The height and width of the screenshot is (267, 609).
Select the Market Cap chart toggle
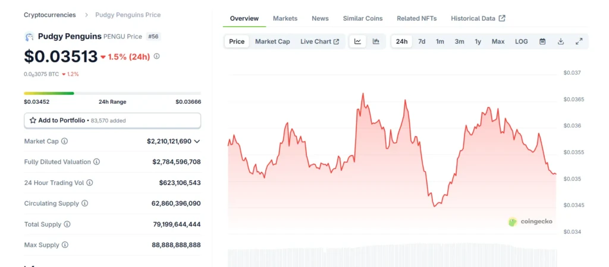pos(272,42)
